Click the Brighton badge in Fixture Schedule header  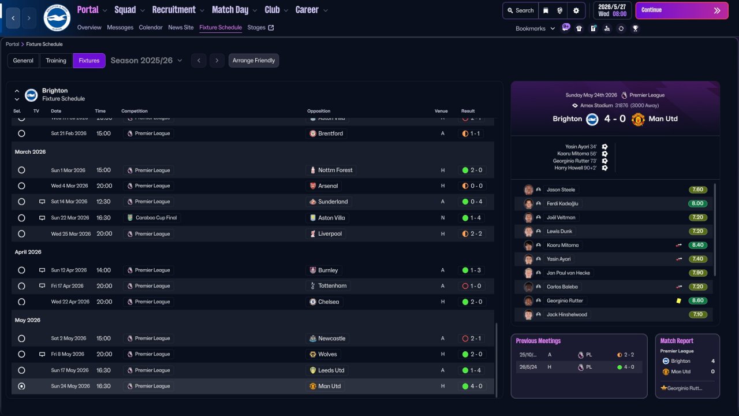[x=31, y=95]
